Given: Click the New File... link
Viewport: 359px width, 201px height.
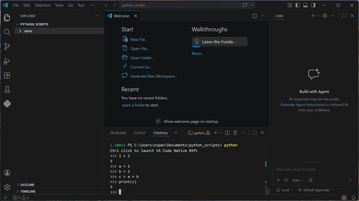Looking at the screenshot, I should pyautogui.click(x=139, y=39).
